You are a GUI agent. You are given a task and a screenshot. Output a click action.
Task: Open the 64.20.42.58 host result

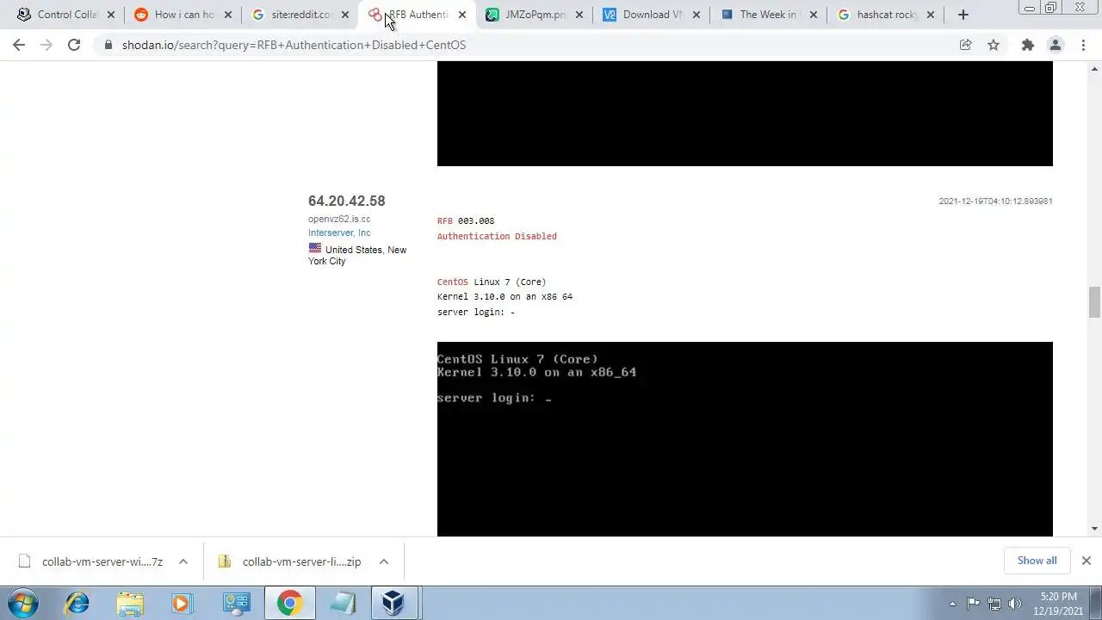tap(347, 201)
